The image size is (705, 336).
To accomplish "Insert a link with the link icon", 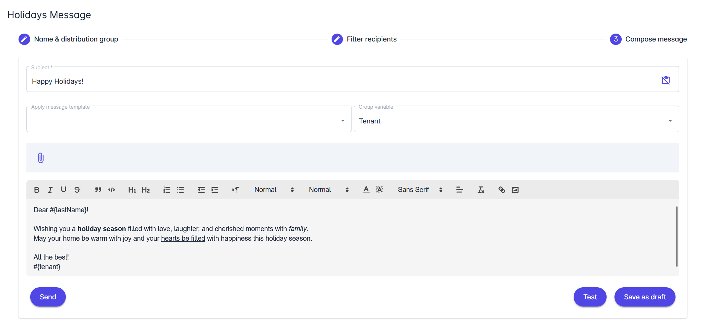I will pyautogui.click(x=502, y=190).
